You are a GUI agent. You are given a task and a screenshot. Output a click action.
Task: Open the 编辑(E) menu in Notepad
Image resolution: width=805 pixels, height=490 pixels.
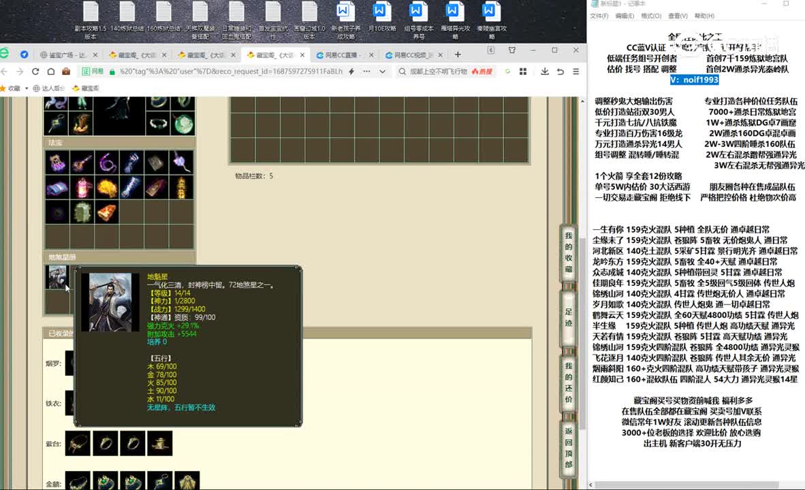tap(625, 16)
